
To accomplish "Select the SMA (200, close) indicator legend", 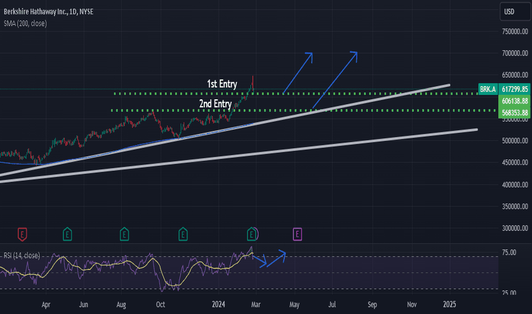I will (x=25, y=23).
